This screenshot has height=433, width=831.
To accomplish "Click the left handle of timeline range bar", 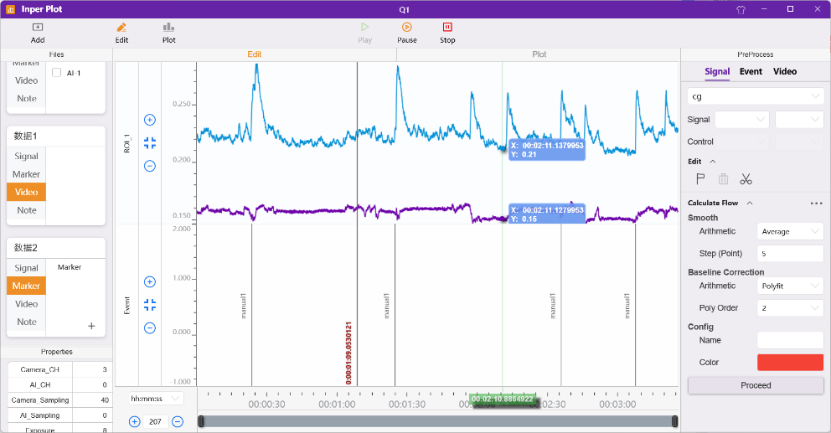I will [x=201, y=421].
